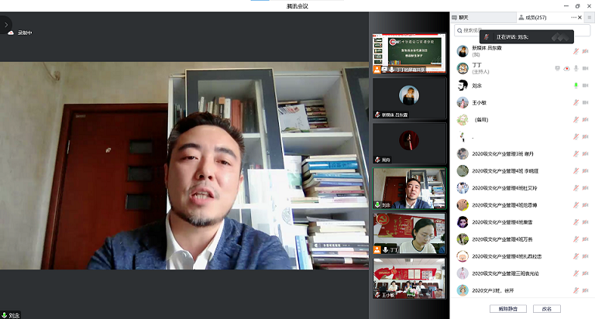Click the green microphone icon for 刘念
595x319 pixels.
576,85
